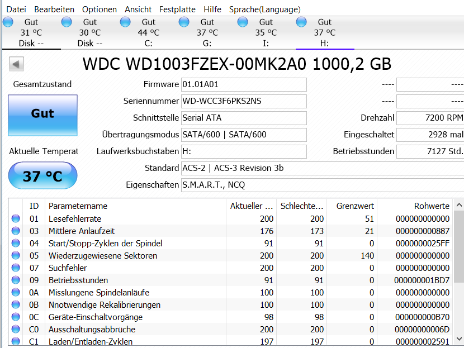464x348 pixels.
Task: Click the status icon of Mittlere Anlaufzeit row
Action: [x=16, y=231]
